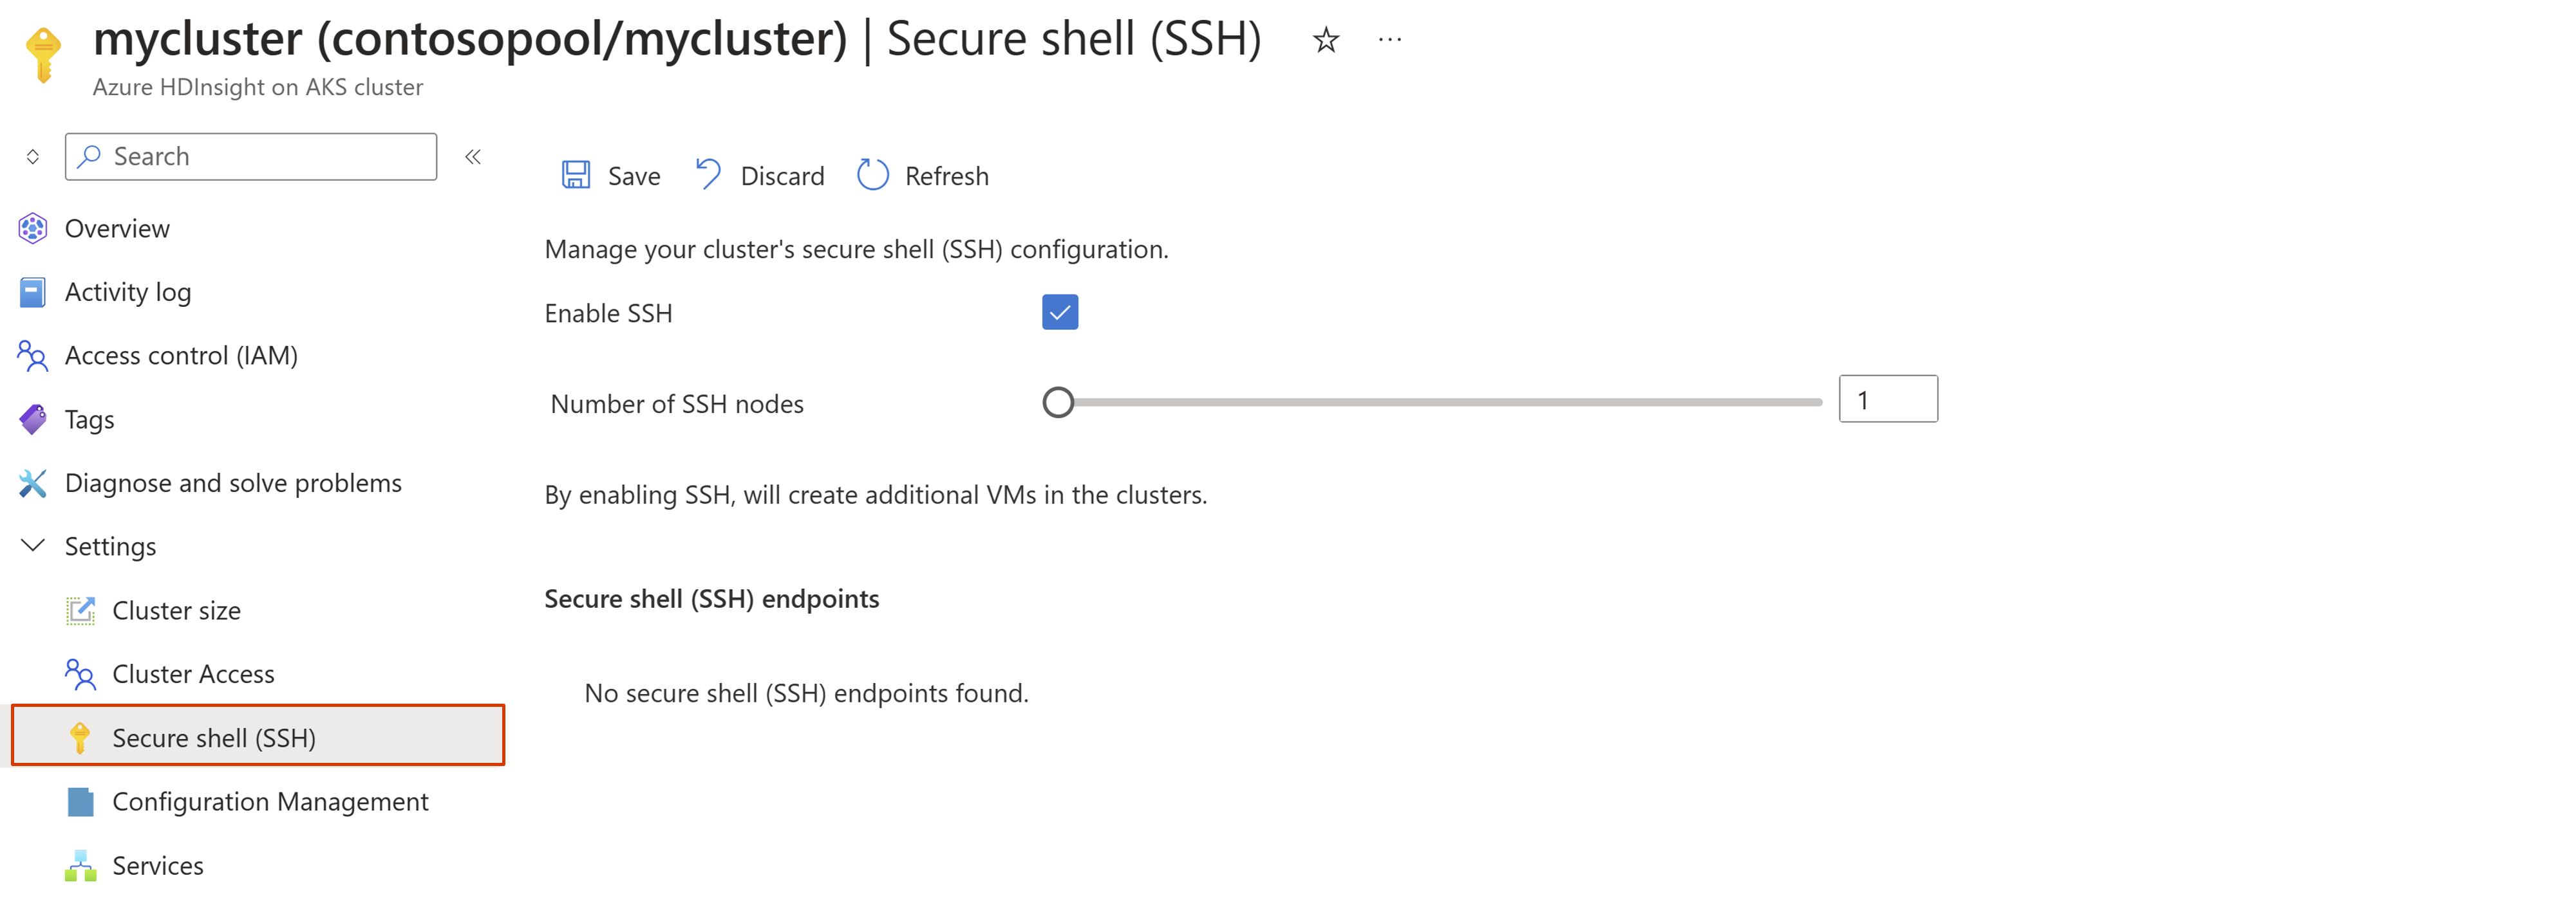Open Cluster Access settings

(193, 674)
